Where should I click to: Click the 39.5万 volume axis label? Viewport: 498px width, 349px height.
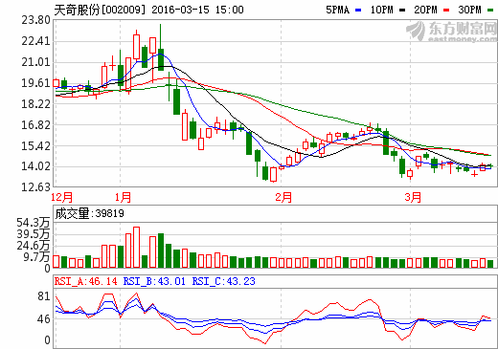[x=34, y=234]
